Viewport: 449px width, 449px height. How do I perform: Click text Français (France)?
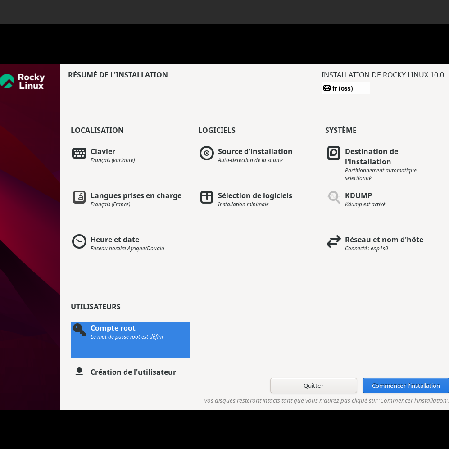[x=110, y=204]
